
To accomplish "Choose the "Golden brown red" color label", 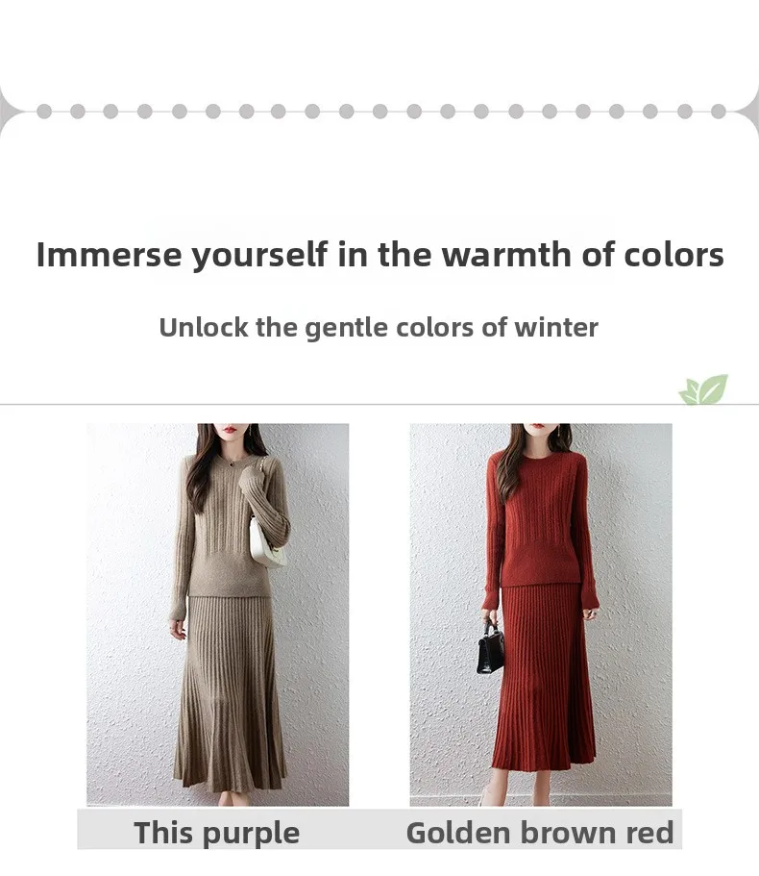I will click(x=540, y=833).
